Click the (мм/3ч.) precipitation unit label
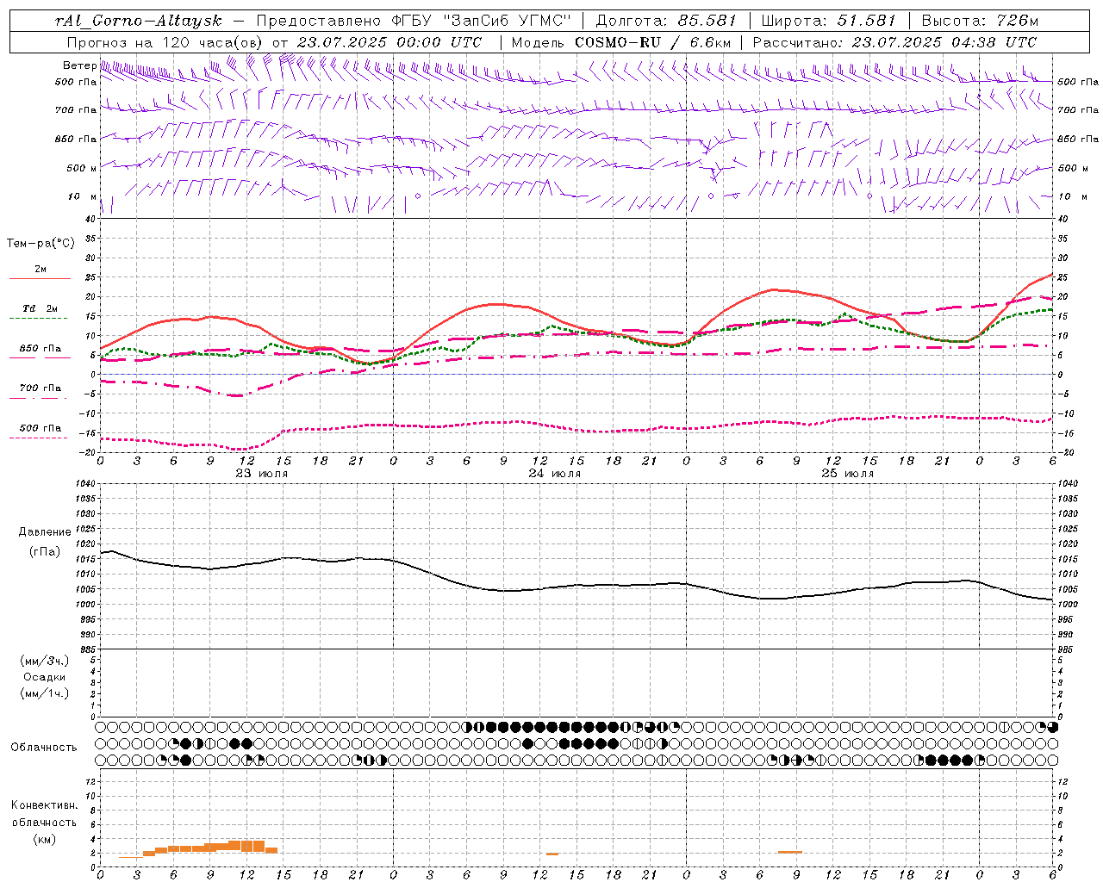The height and width of the screenshot is (882, 1103). (45, 661)
